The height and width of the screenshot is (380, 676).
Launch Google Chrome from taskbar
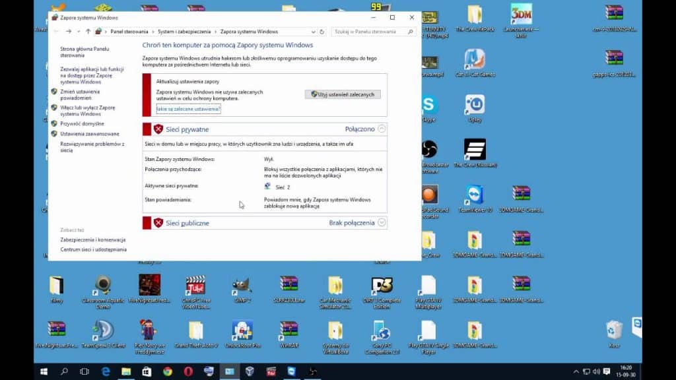(x=167, y=371)
